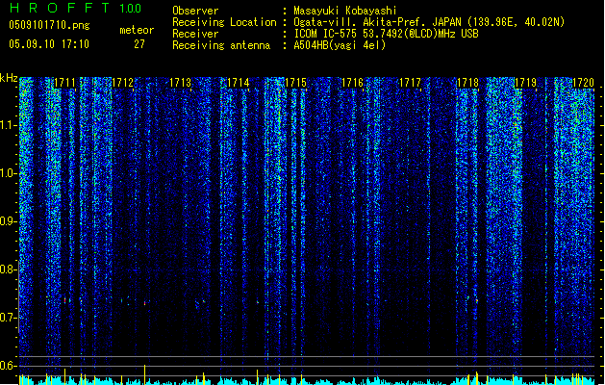
Task: Click the kHz axis unit label
Action: coord(9,78)
